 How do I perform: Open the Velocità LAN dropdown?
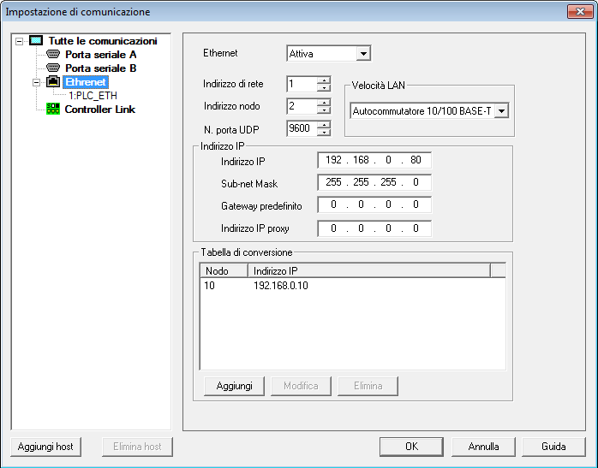pyautogui.click(x=502, y=111)
